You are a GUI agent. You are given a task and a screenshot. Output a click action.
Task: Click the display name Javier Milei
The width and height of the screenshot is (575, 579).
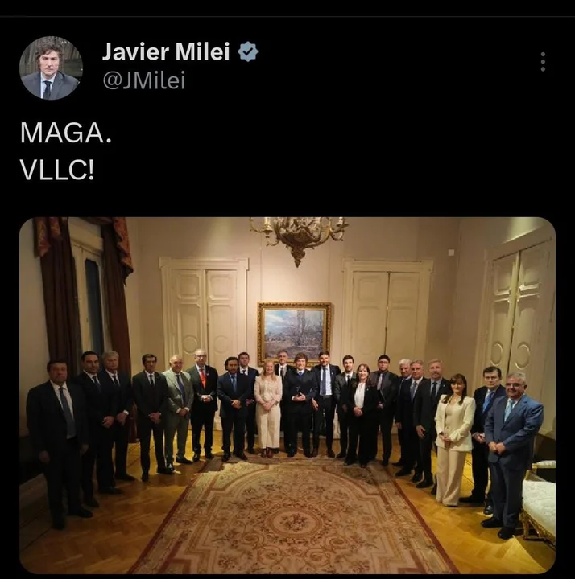[166, 51]
